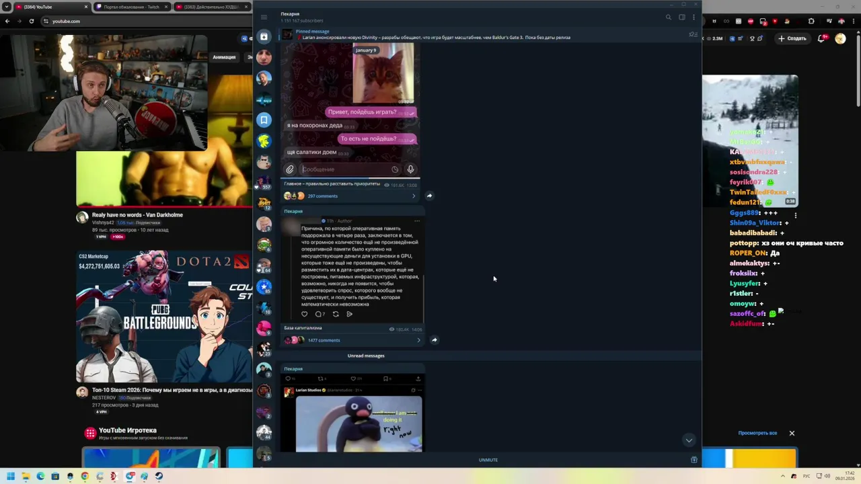This screenshot has width=861, height=484.
Task: Open the Telegram hamburger main menu
Action: click(x=264, y=17)
